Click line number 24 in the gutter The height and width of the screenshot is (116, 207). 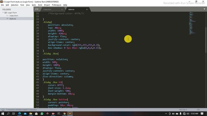click(38, 22)
